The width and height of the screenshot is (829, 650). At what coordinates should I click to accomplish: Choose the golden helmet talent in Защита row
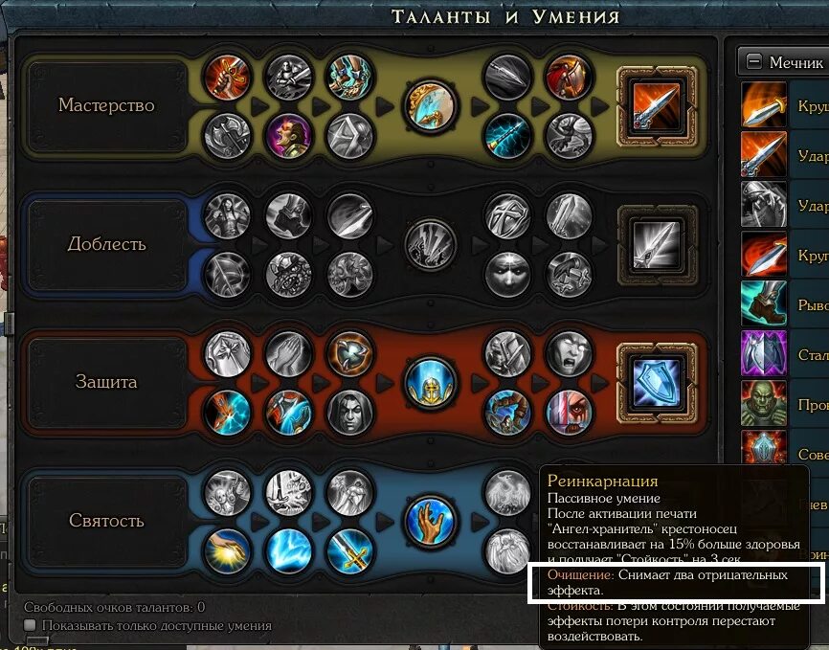click(431, 384)
